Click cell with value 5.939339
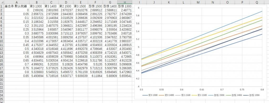269x103 pixels. click(81, 76)
